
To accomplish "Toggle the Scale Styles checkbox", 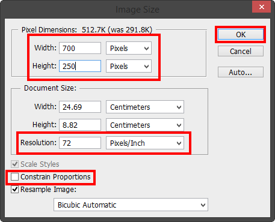I will [14, 164].
